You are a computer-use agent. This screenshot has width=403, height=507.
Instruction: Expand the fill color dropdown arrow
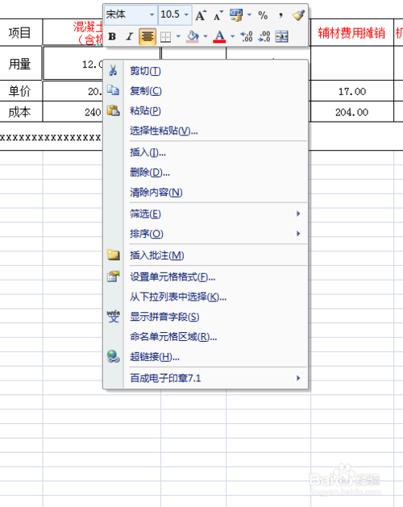(206, 36)
